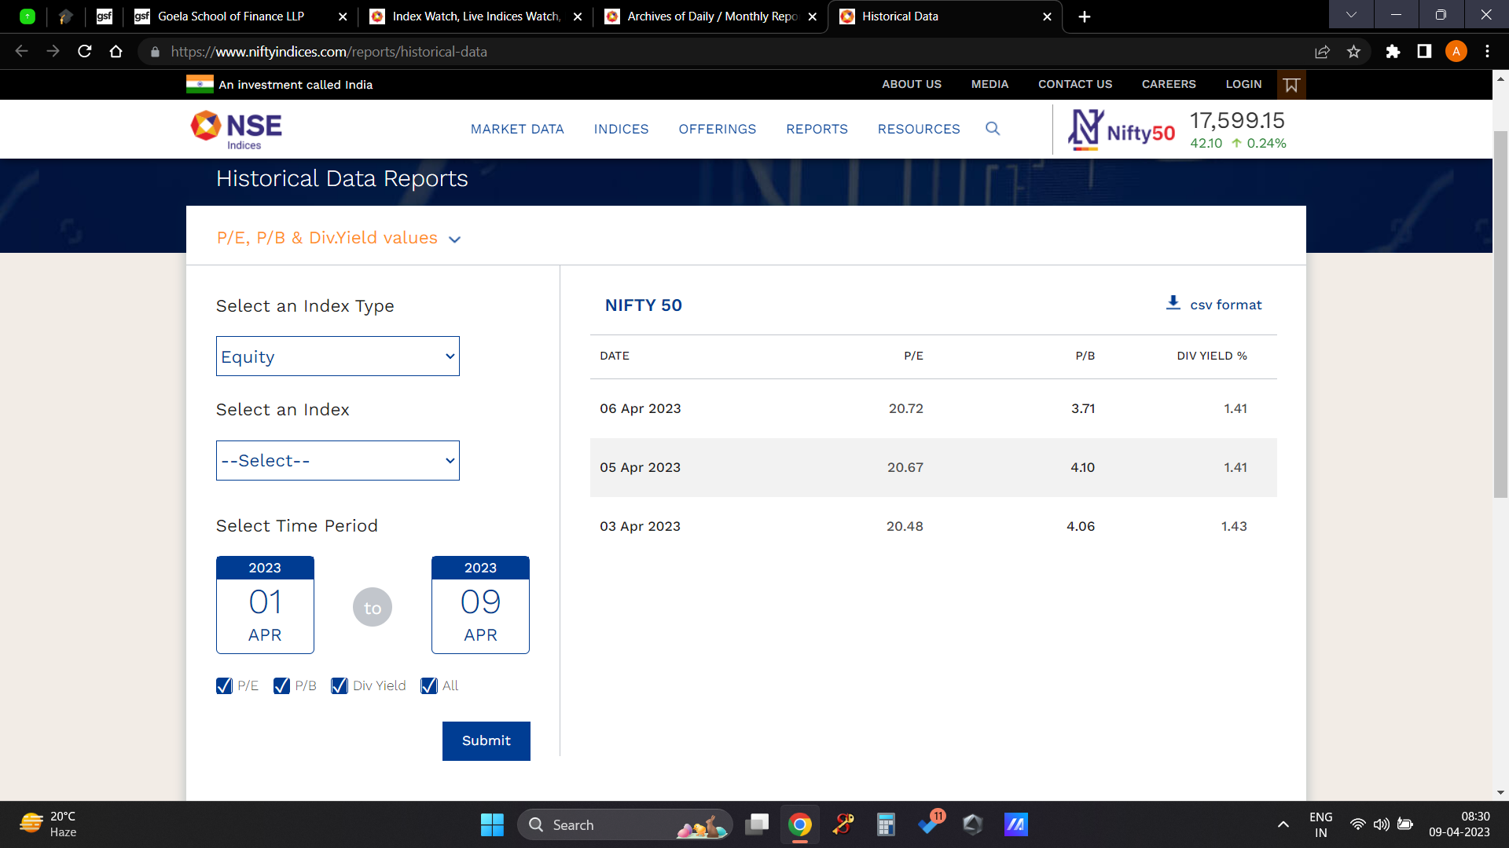Reload the page

click(x=85, y=52)
